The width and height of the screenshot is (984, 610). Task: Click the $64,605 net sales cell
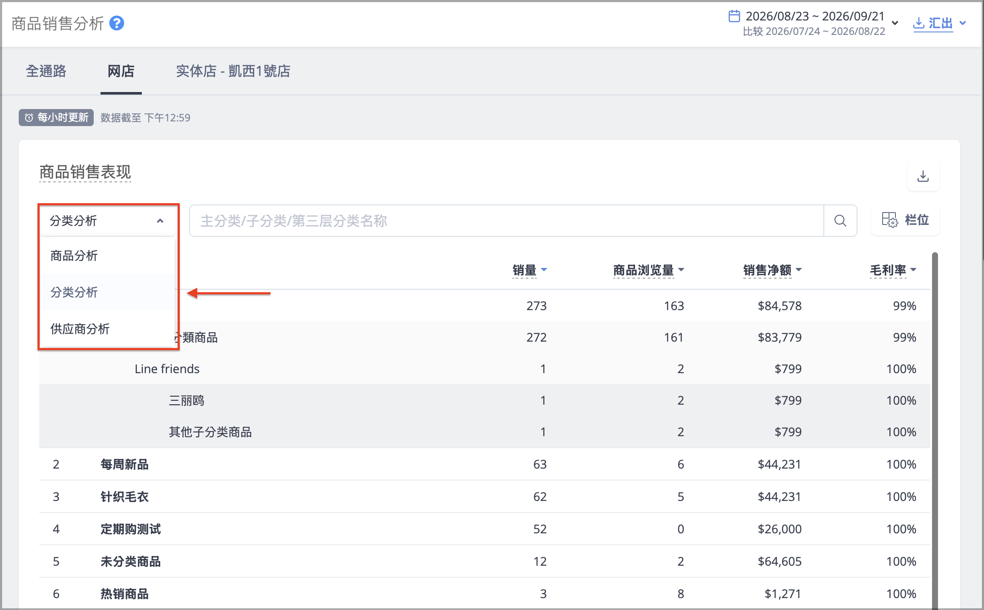[x=780, y=561]
